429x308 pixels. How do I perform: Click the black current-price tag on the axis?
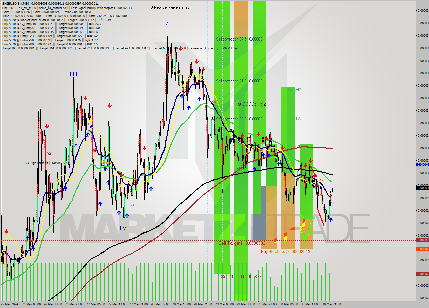pyautogui.click(x=422, y=188)
